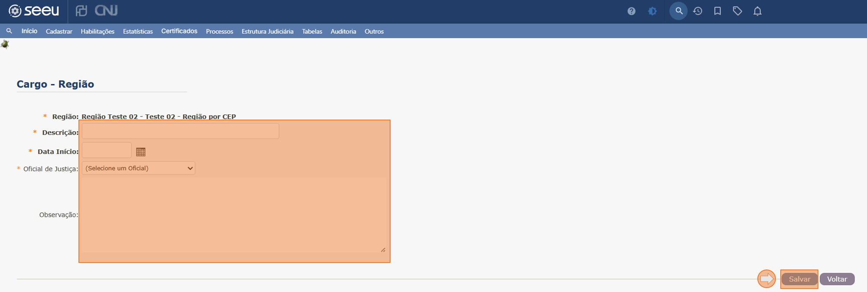
Task: Open the Cadastrar menu
Action: coord(59,32)
